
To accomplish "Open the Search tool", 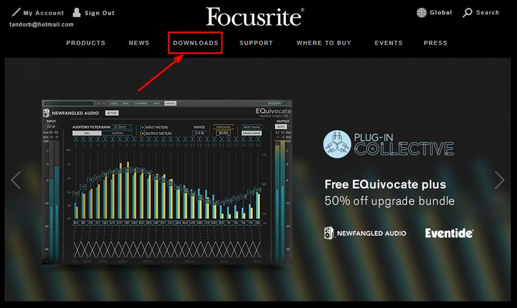I will point(481,13).
